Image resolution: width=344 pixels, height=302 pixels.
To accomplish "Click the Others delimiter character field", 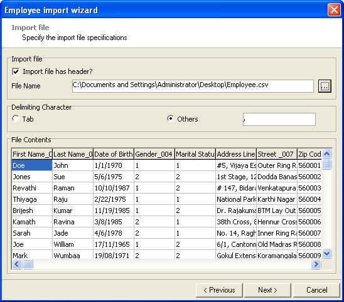I will click(279, 119).
